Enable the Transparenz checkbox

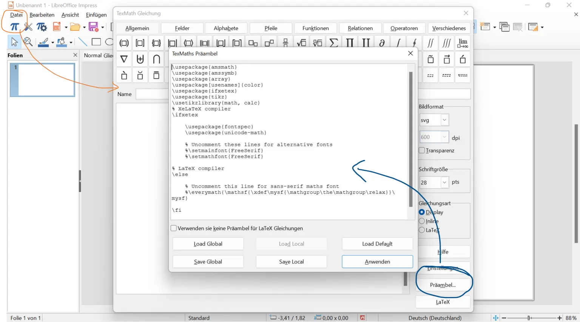pyautogui.click(x=422, y=150)
